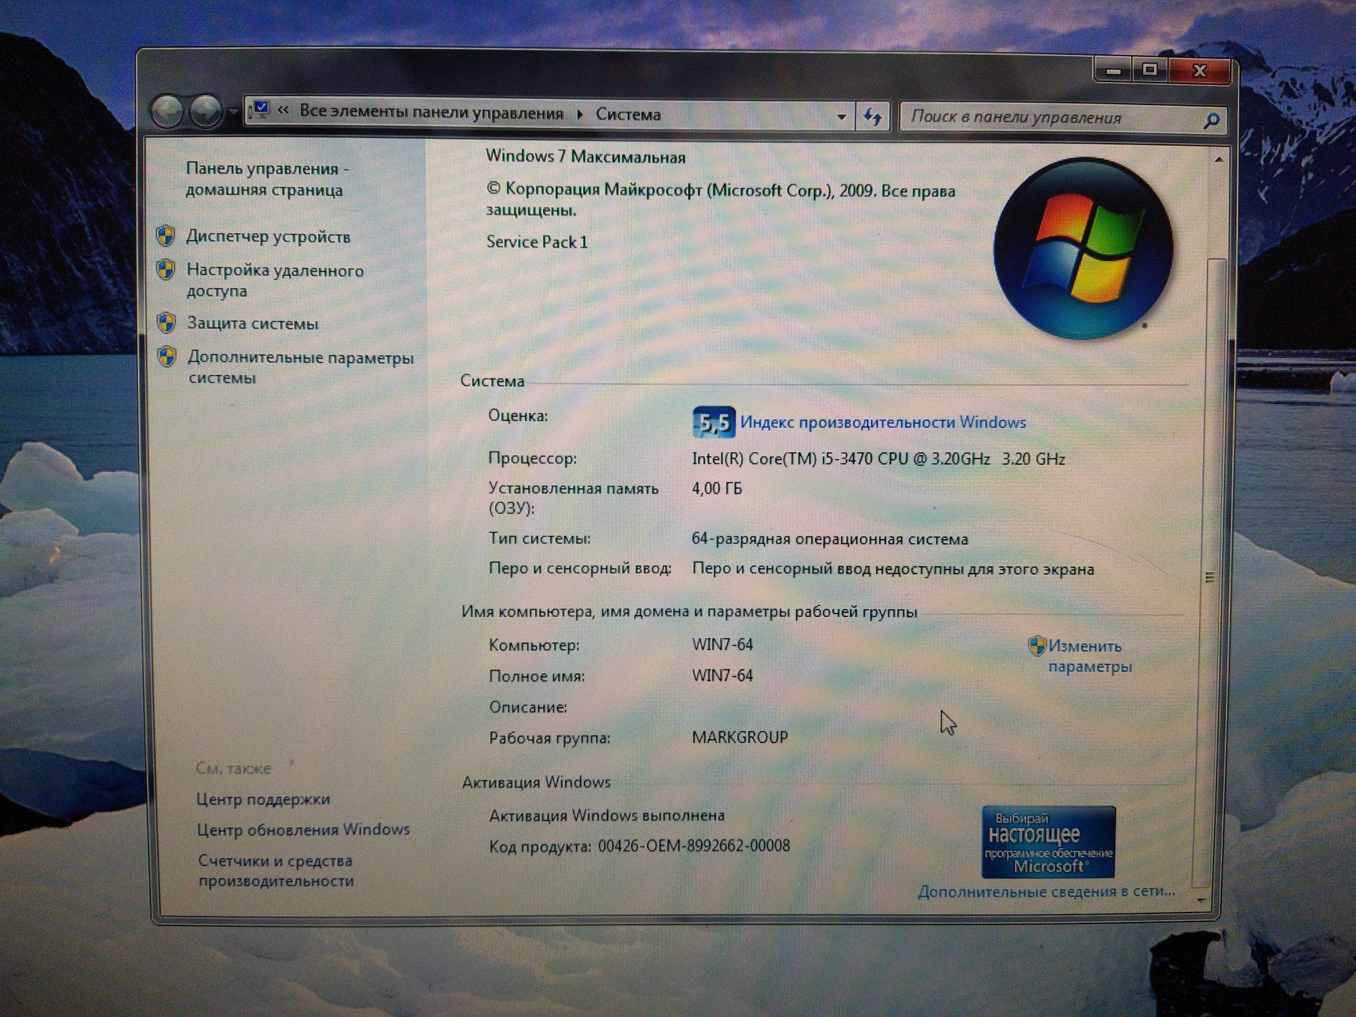Image resolution: width=1356 pixels, height=1017 pixels.
Task: Go forward with the Forward arrow button
Action: [205, 111]
